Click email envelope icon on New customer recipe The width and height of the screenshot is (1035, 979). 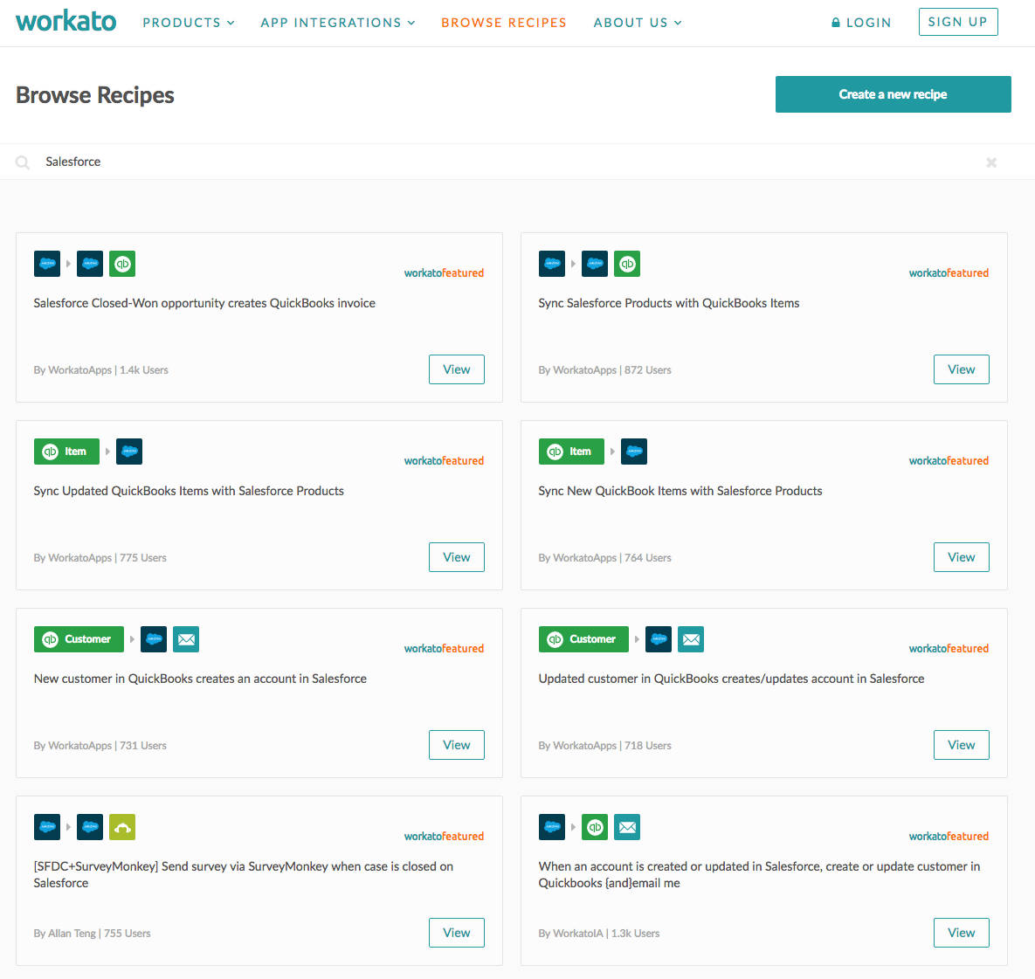186,639
